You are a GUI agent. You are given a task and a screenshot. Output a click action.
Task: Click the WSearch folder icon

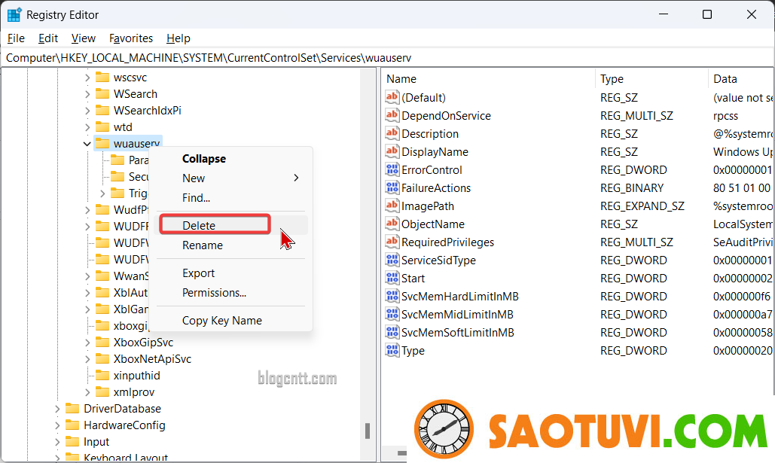[x=102, y=94]
